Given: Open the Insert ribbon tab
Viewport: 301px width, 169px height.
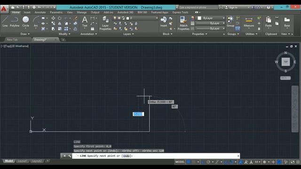Looking at the screenshot, I should [27, 12].
